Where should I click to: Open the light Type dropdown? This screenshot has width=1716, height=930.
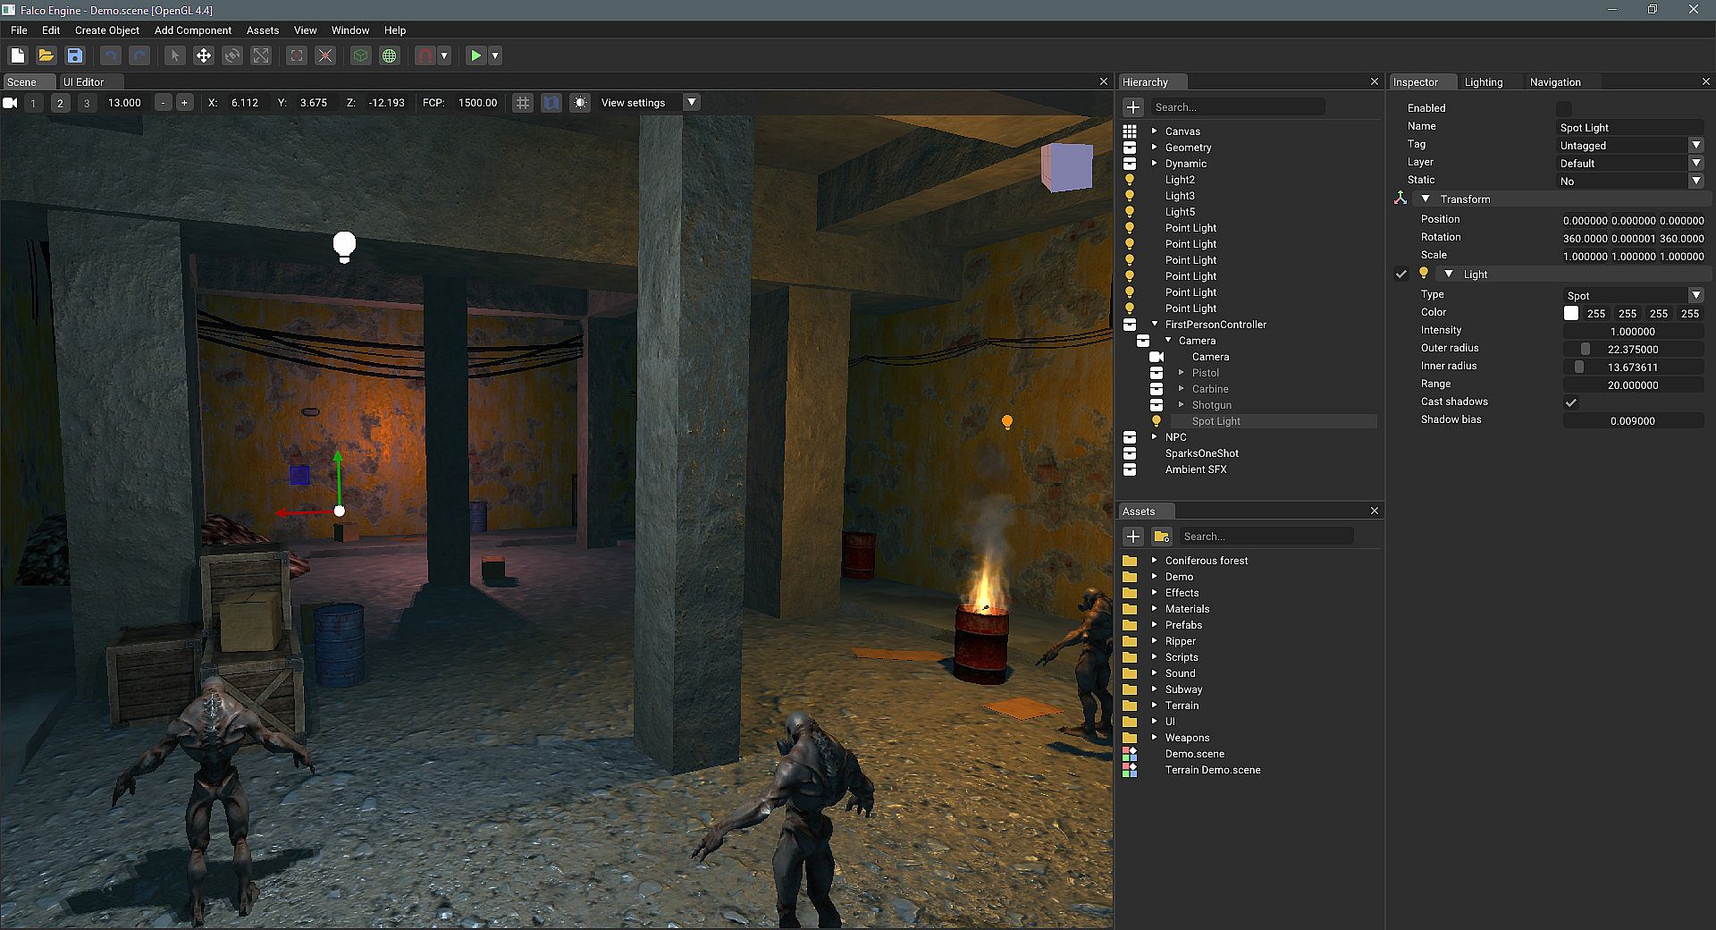point(1632,295)
